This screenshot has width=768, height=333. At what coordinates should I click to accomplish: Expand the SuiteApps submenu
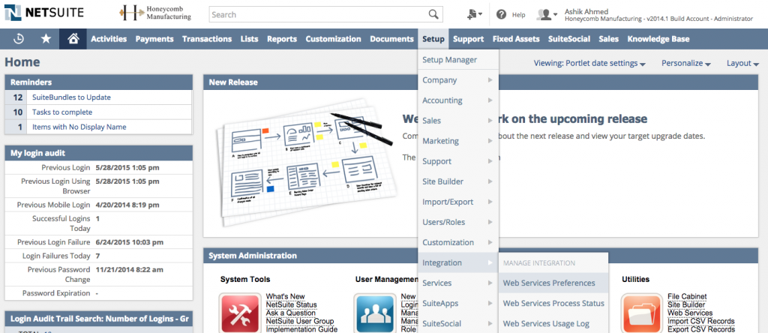(458, 303)
